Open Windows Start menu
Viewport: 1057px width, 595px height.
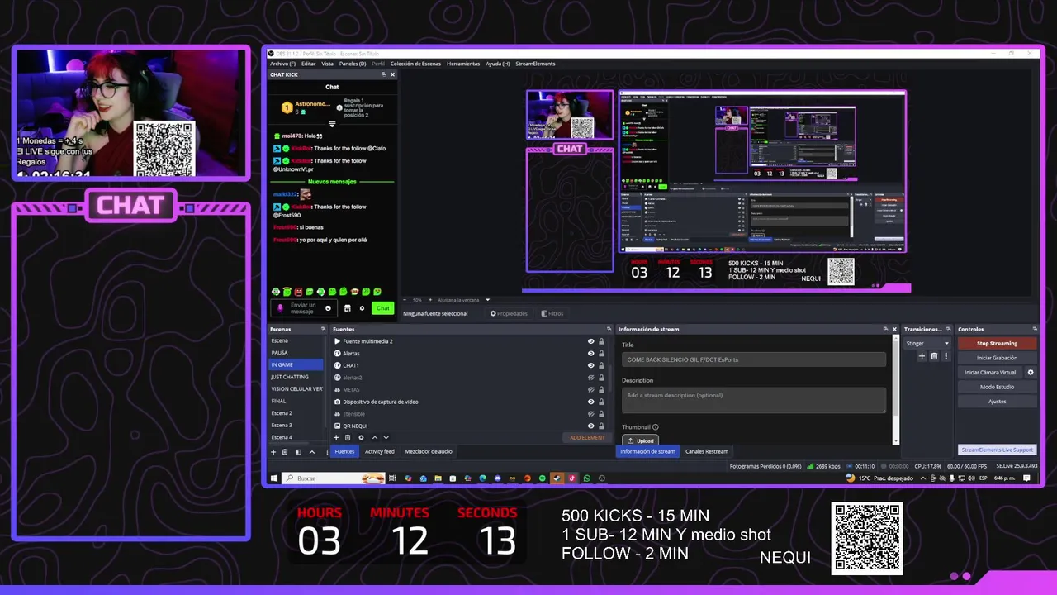[x=274, y=478]
